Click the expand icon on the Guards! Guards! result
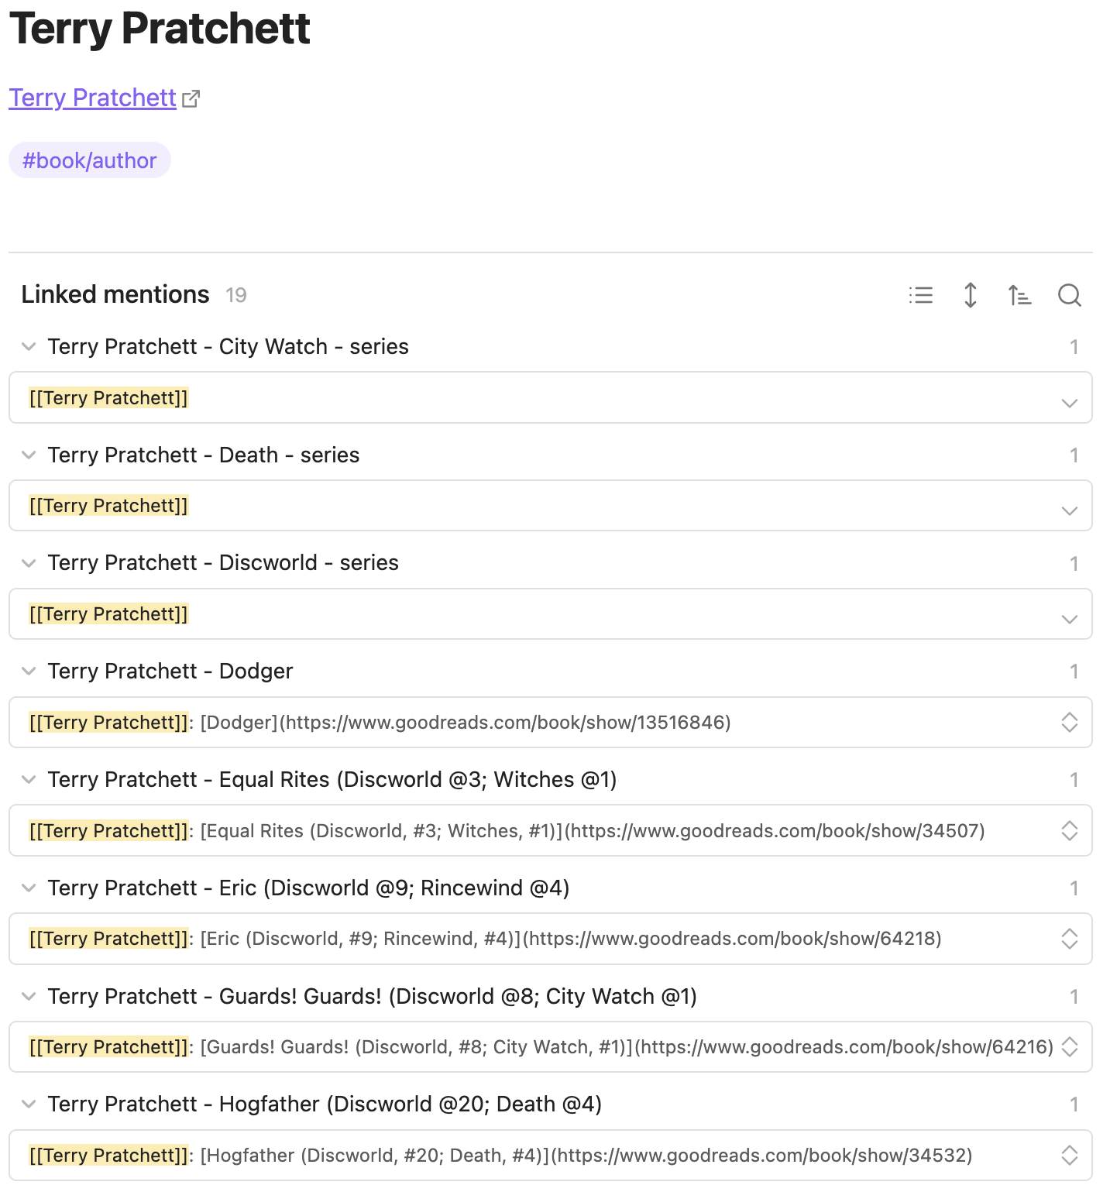Image resolution: width=1110 pixels, height=1185 pixels. [x=1070, y=1046]
